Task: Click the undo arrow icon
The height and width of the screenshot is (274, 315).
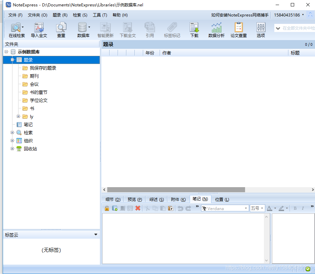Action: tap(181, 208)
